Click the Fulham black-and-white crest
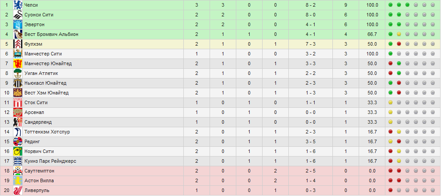 (18, 44)
